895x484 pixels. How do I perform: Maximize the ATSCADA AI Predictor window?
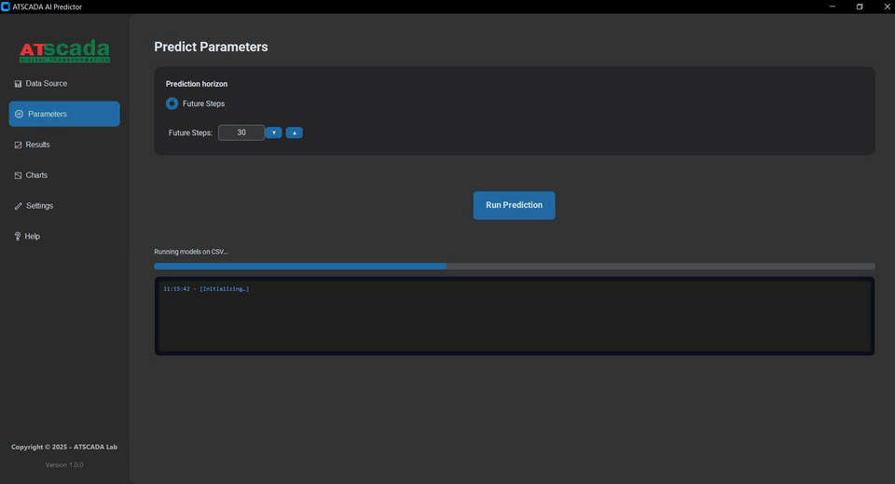[x=860, y=7]
